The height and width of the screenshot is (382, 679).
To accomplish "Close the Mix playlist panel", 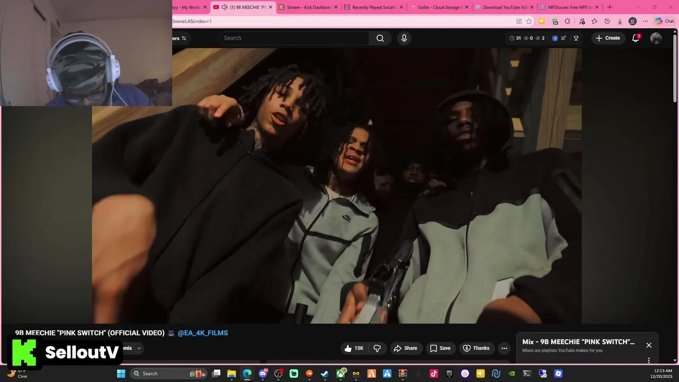I will tap(649, 345).
